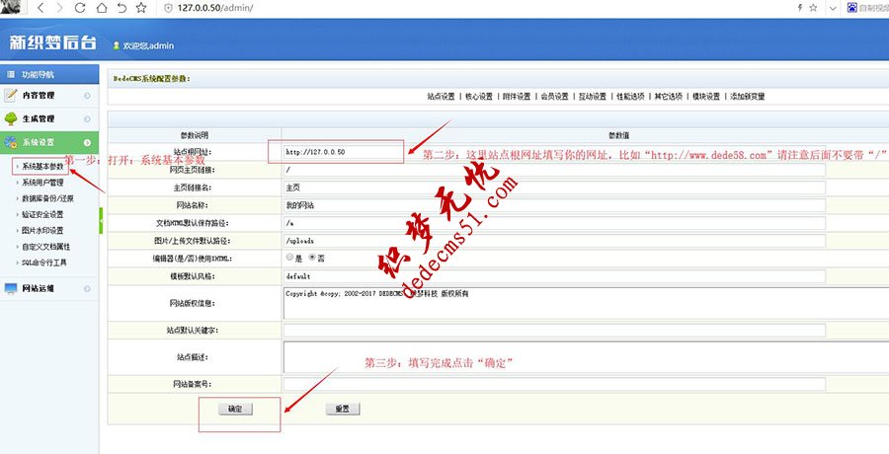Expand the 生成管理 section arrow
Image resolution: width=889 pixels, height=454 pixels.
click(87, 119)
